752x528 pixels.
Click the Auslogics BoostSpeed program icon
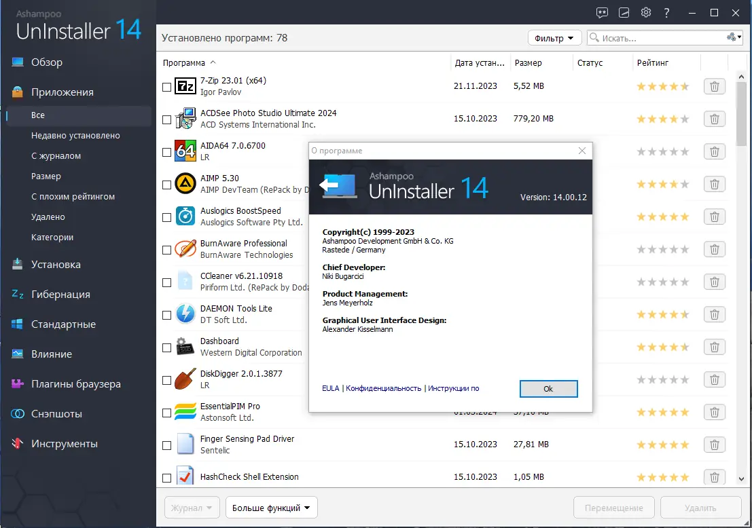coord(185,216)
